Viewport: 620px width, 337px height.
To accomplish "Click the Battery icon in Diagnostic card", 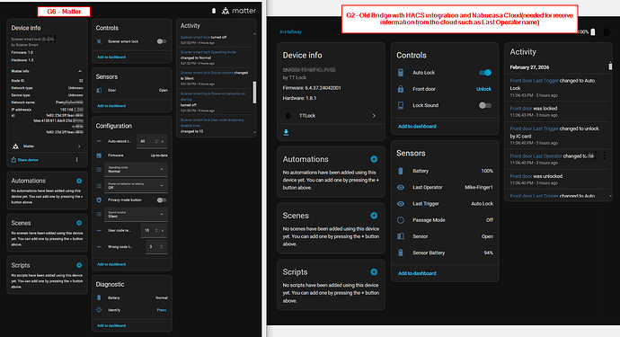I will [x=99, y=297].
